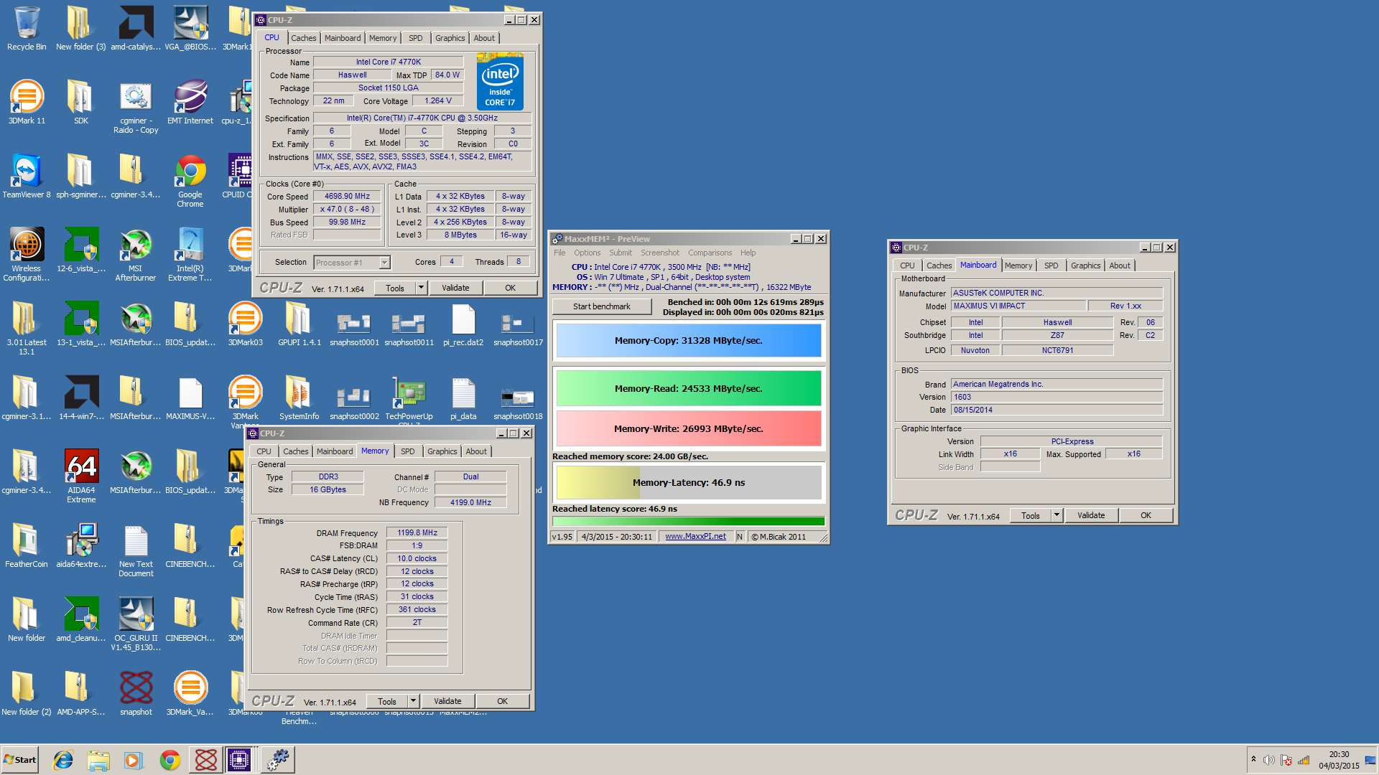Click the Core Speed 4698.90 MHz field
Image resolution: width=1379 pixels, height=775 pixels.
pyautogui.click(x=347, y=196)
